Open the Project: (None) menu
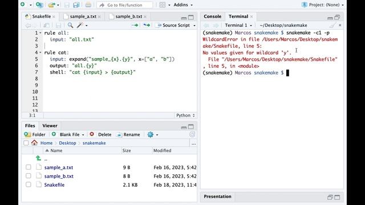Image resolution: width=365 pixels, height=205 pixels. tap(323, 5)
